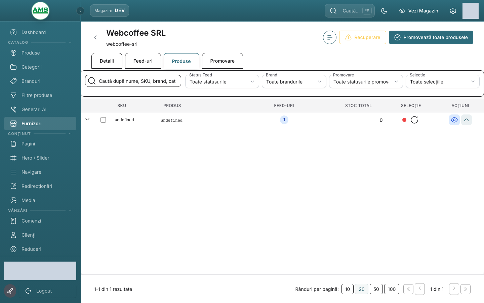Click the refresh selection icon in the row

414,120
